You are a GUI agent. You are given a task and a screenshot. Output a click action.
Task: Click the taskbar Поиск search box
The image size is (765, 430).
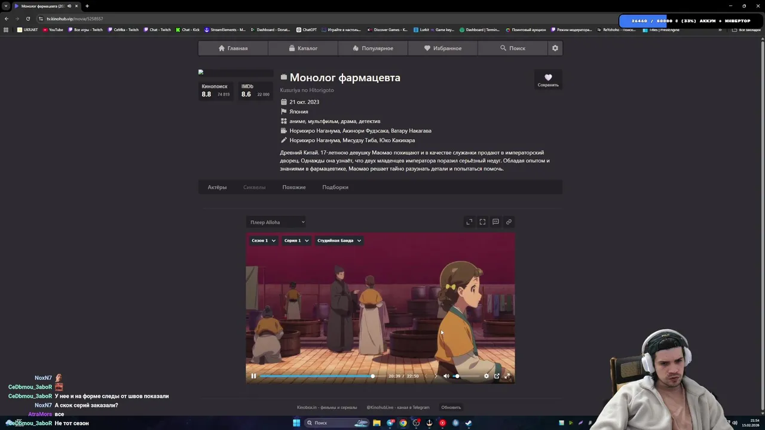(x=336, y=423)
